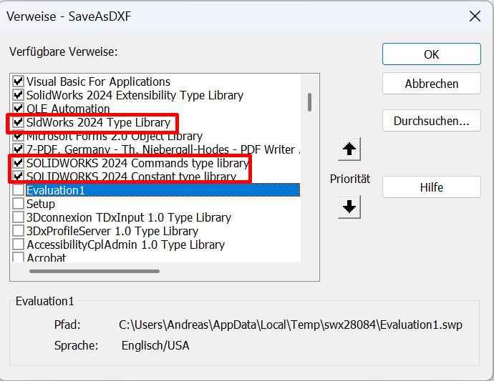Screen dimensions: 494x381
Task: Check 3DxProfileServer 1.0 Type Library box
Action: [18, 231]
